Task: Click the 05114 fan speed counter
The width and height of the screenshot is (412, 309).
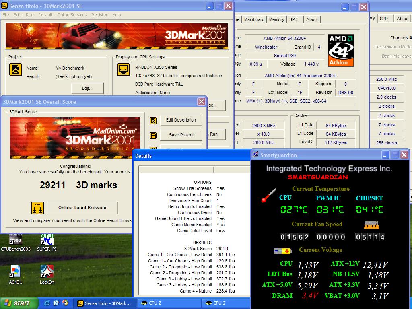Action: 370,237
